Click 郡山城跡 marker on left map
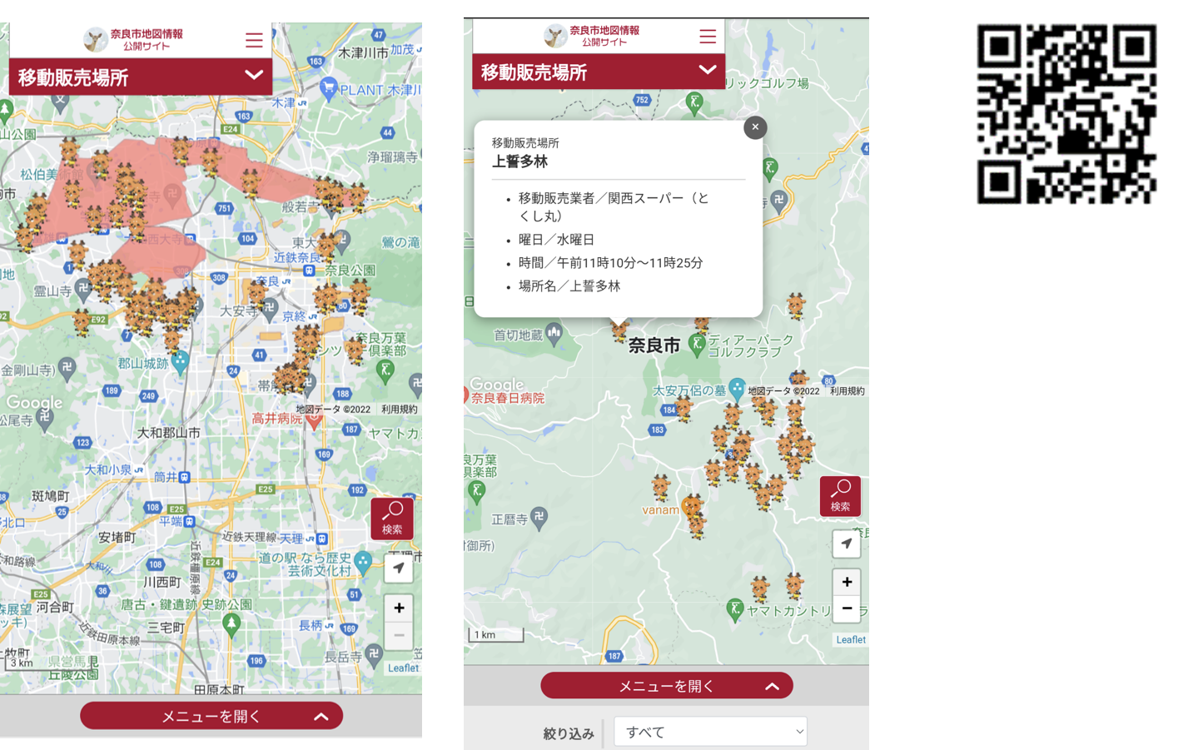 [x=181, y=363]
